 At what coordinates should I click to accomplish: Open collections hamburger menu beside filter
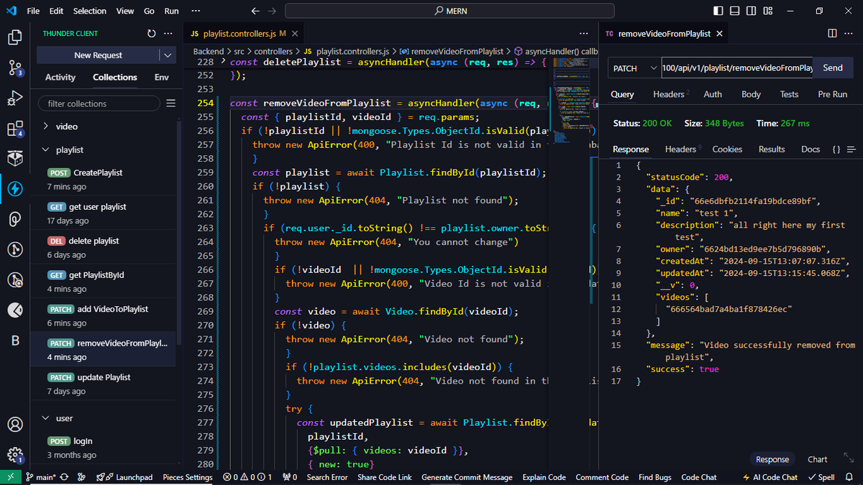coord(170,103)
